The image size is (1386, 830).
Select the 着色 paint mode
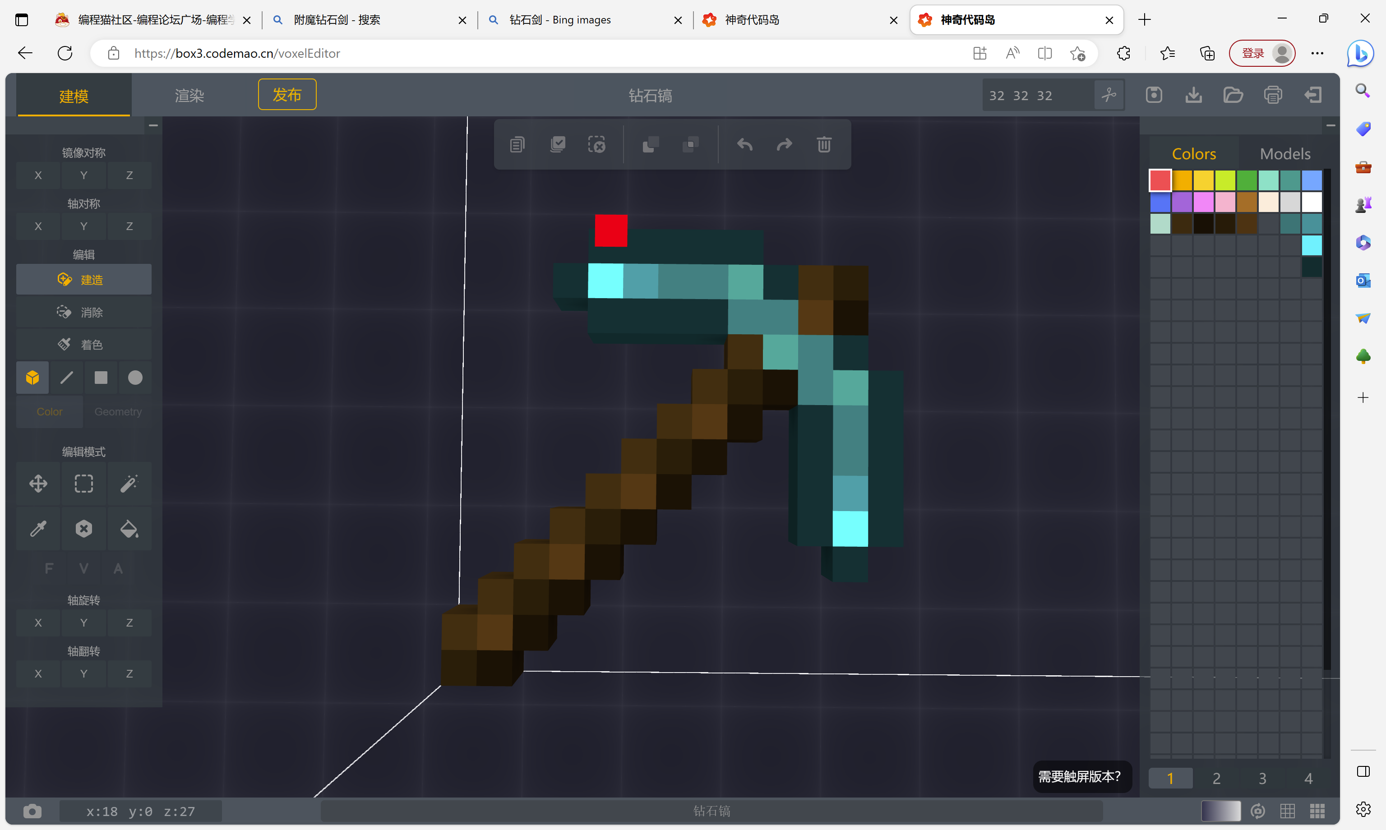pyautogui.click(x=84, y=345)
